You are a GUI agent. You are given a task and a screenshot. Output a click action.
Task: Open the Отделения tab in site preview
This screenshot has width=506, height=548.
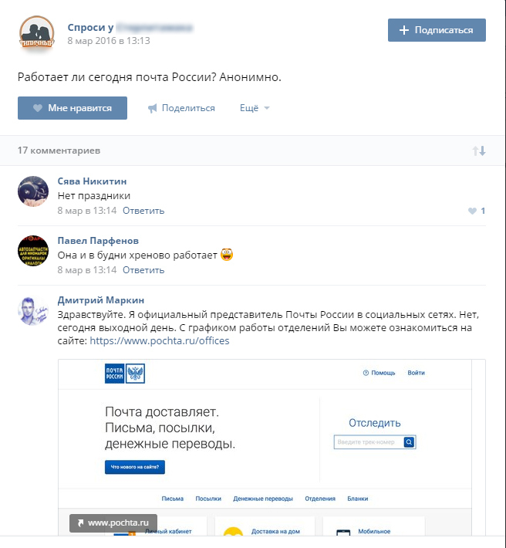click(x=320, y=499)
